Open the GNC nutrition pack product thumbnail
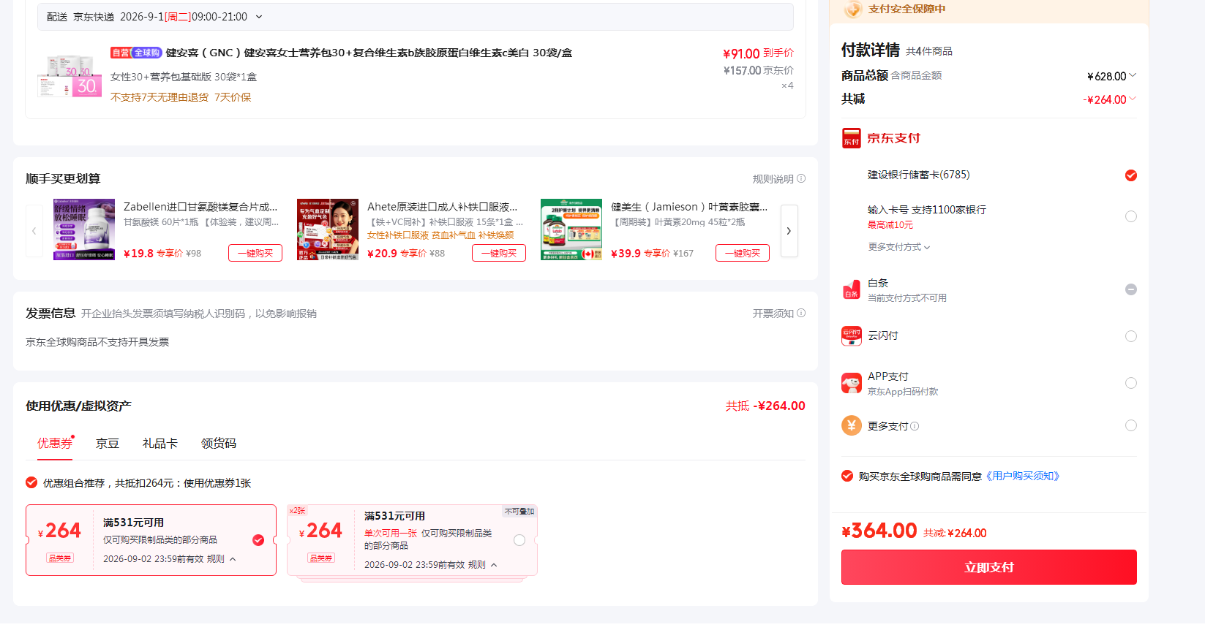The width and height of the screenshot is (1205, 630). point(70,76)
